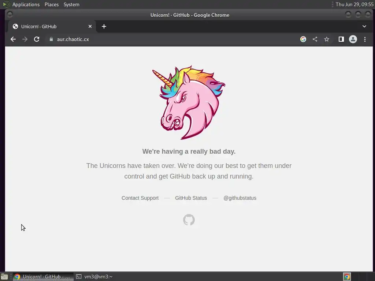This screenshot has width=375, height=281.
Task: Click the Google icon in the address bar
Action: point(303,39)
